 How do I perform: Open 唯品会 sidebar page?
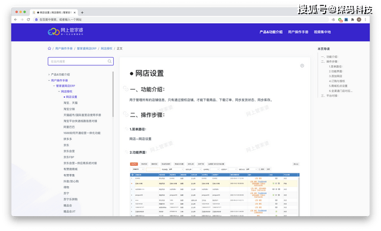[x=67, y=205]
